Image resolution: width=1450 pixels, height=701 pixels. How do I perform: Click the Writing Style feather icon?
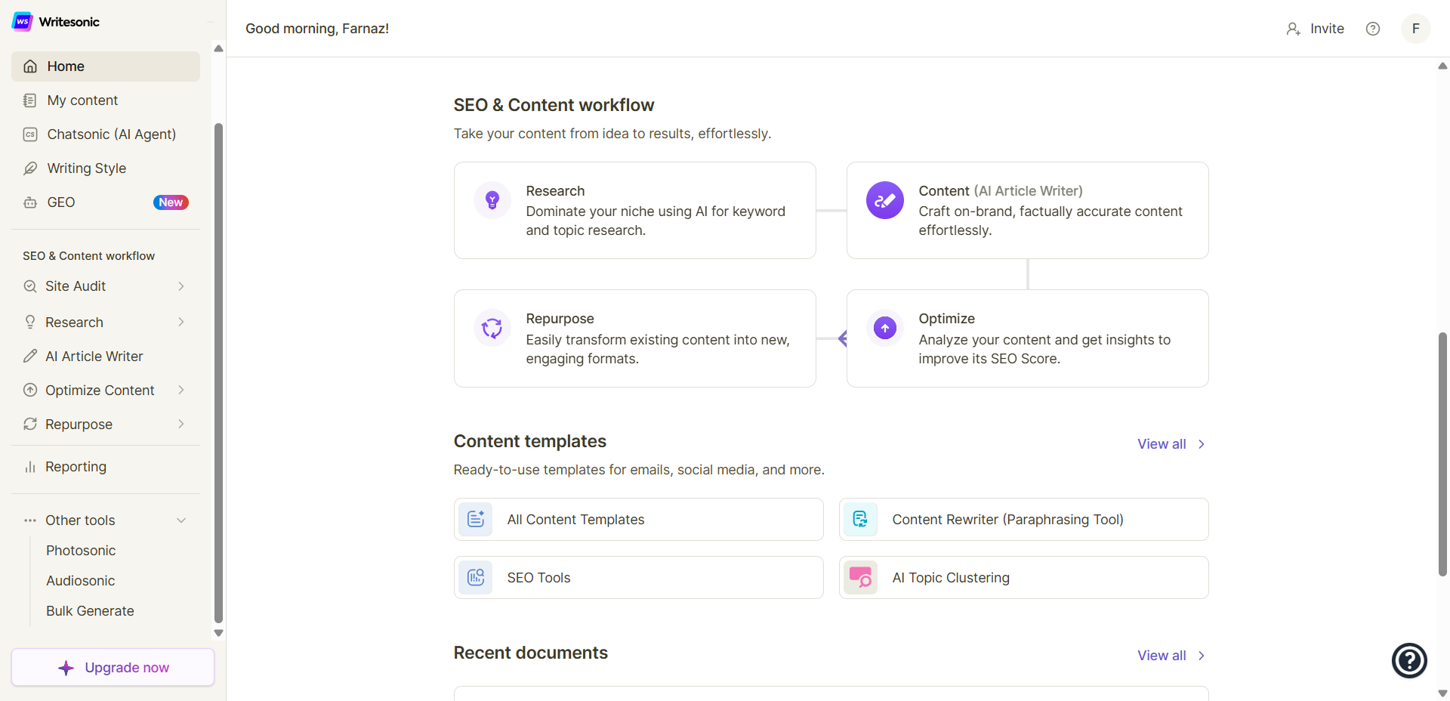30,168
